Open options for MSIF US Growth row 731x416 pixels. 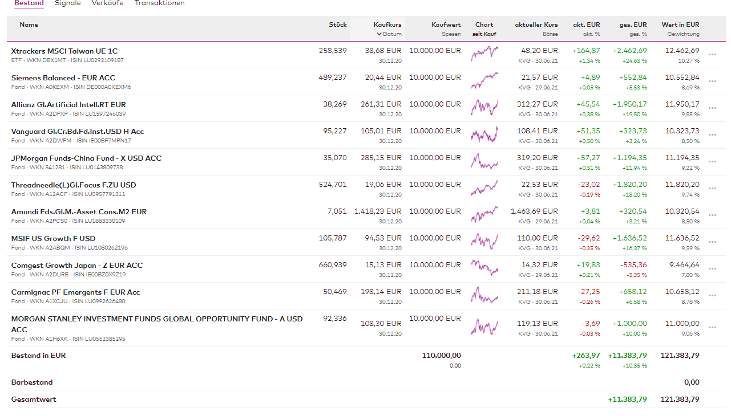[x=712, y=242]
